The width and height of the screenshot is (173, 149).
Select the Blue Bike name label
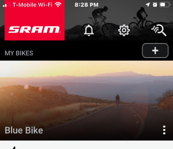coord(24,130)
